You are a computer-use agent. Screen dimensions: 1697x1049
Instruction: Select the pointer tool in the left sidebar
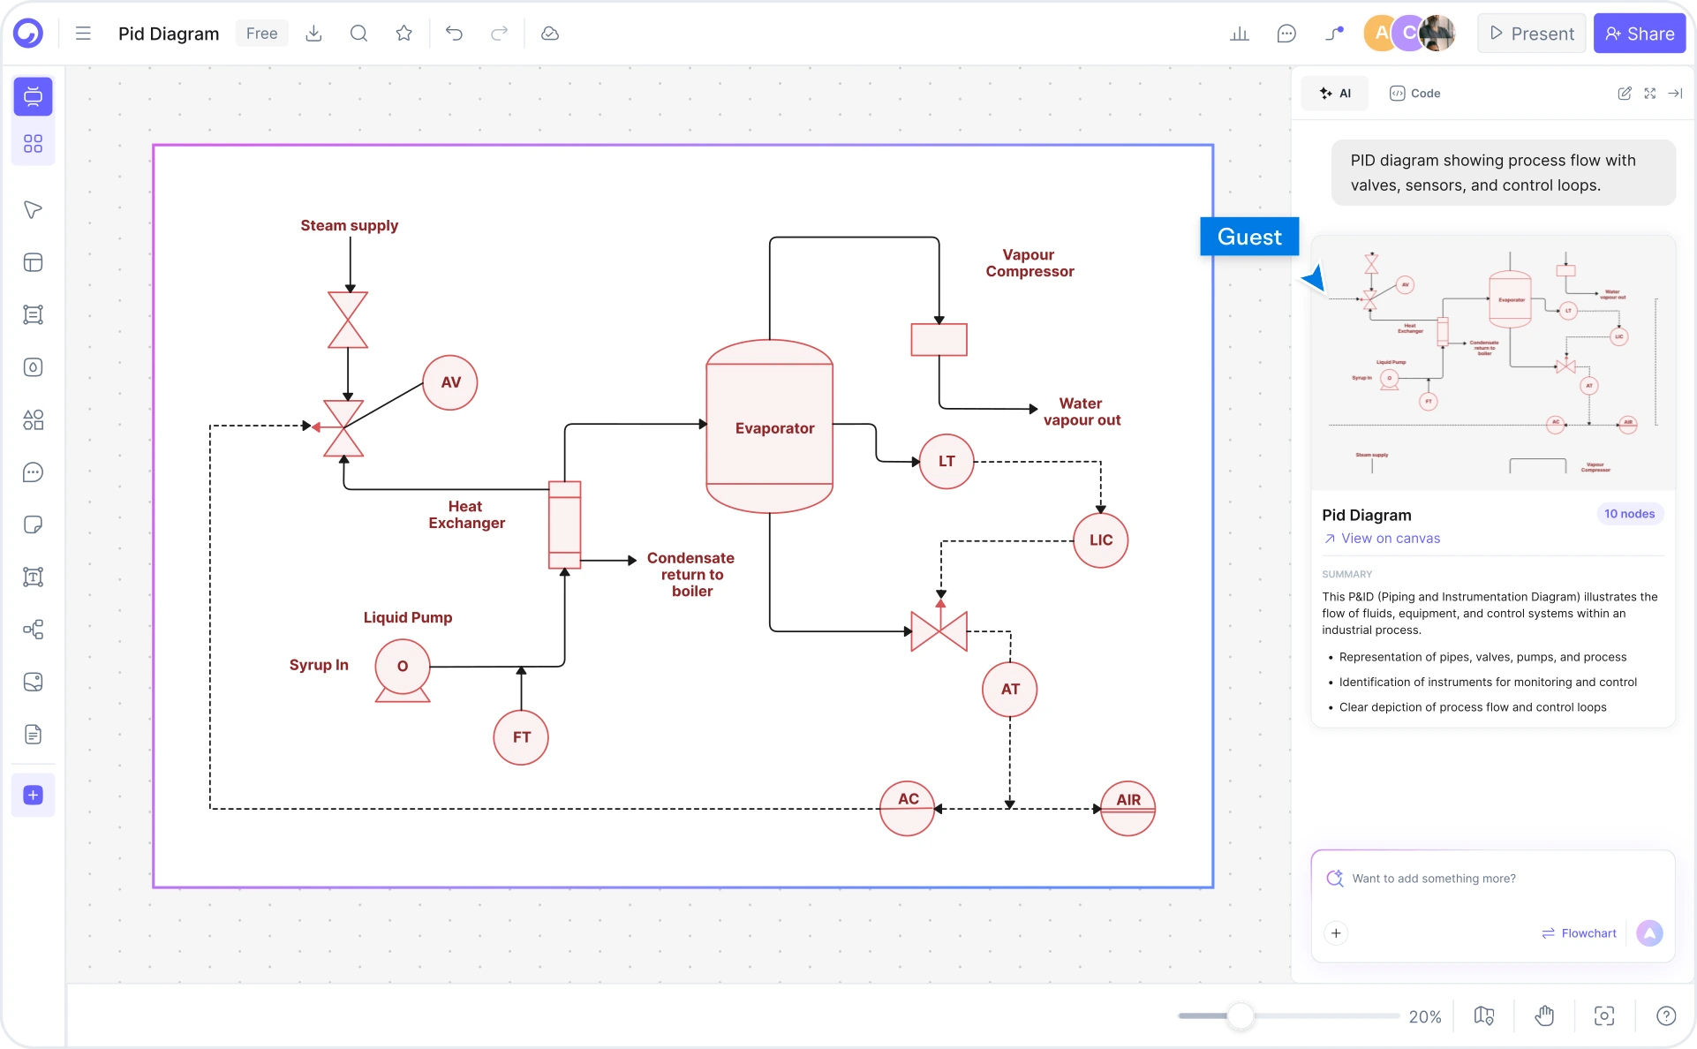pyautogui.click(x=33, y=210)
